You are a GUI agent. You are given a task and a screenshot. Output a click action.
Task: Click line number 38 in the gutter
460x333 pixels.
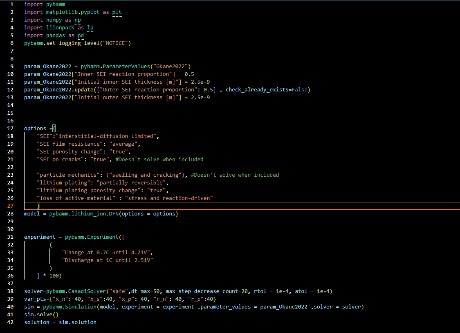[x=10, y=291]
